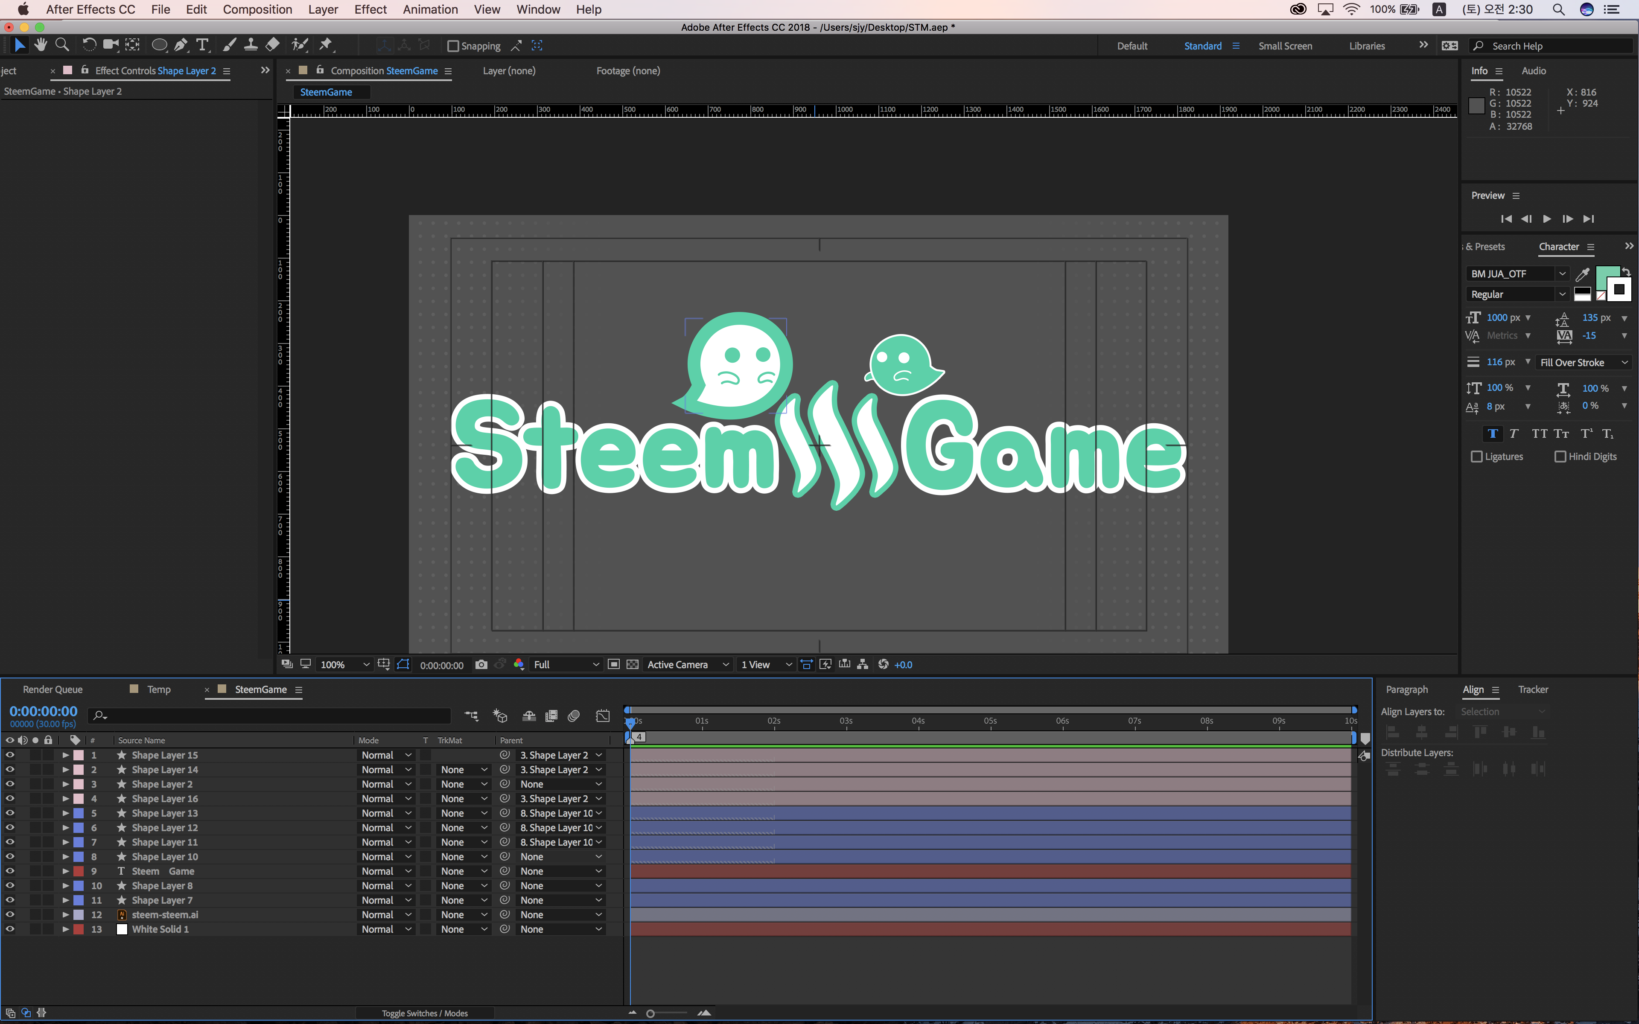The image size is (1639, 1024).
Task: Open the Composition menu
Action: [257, 9]
